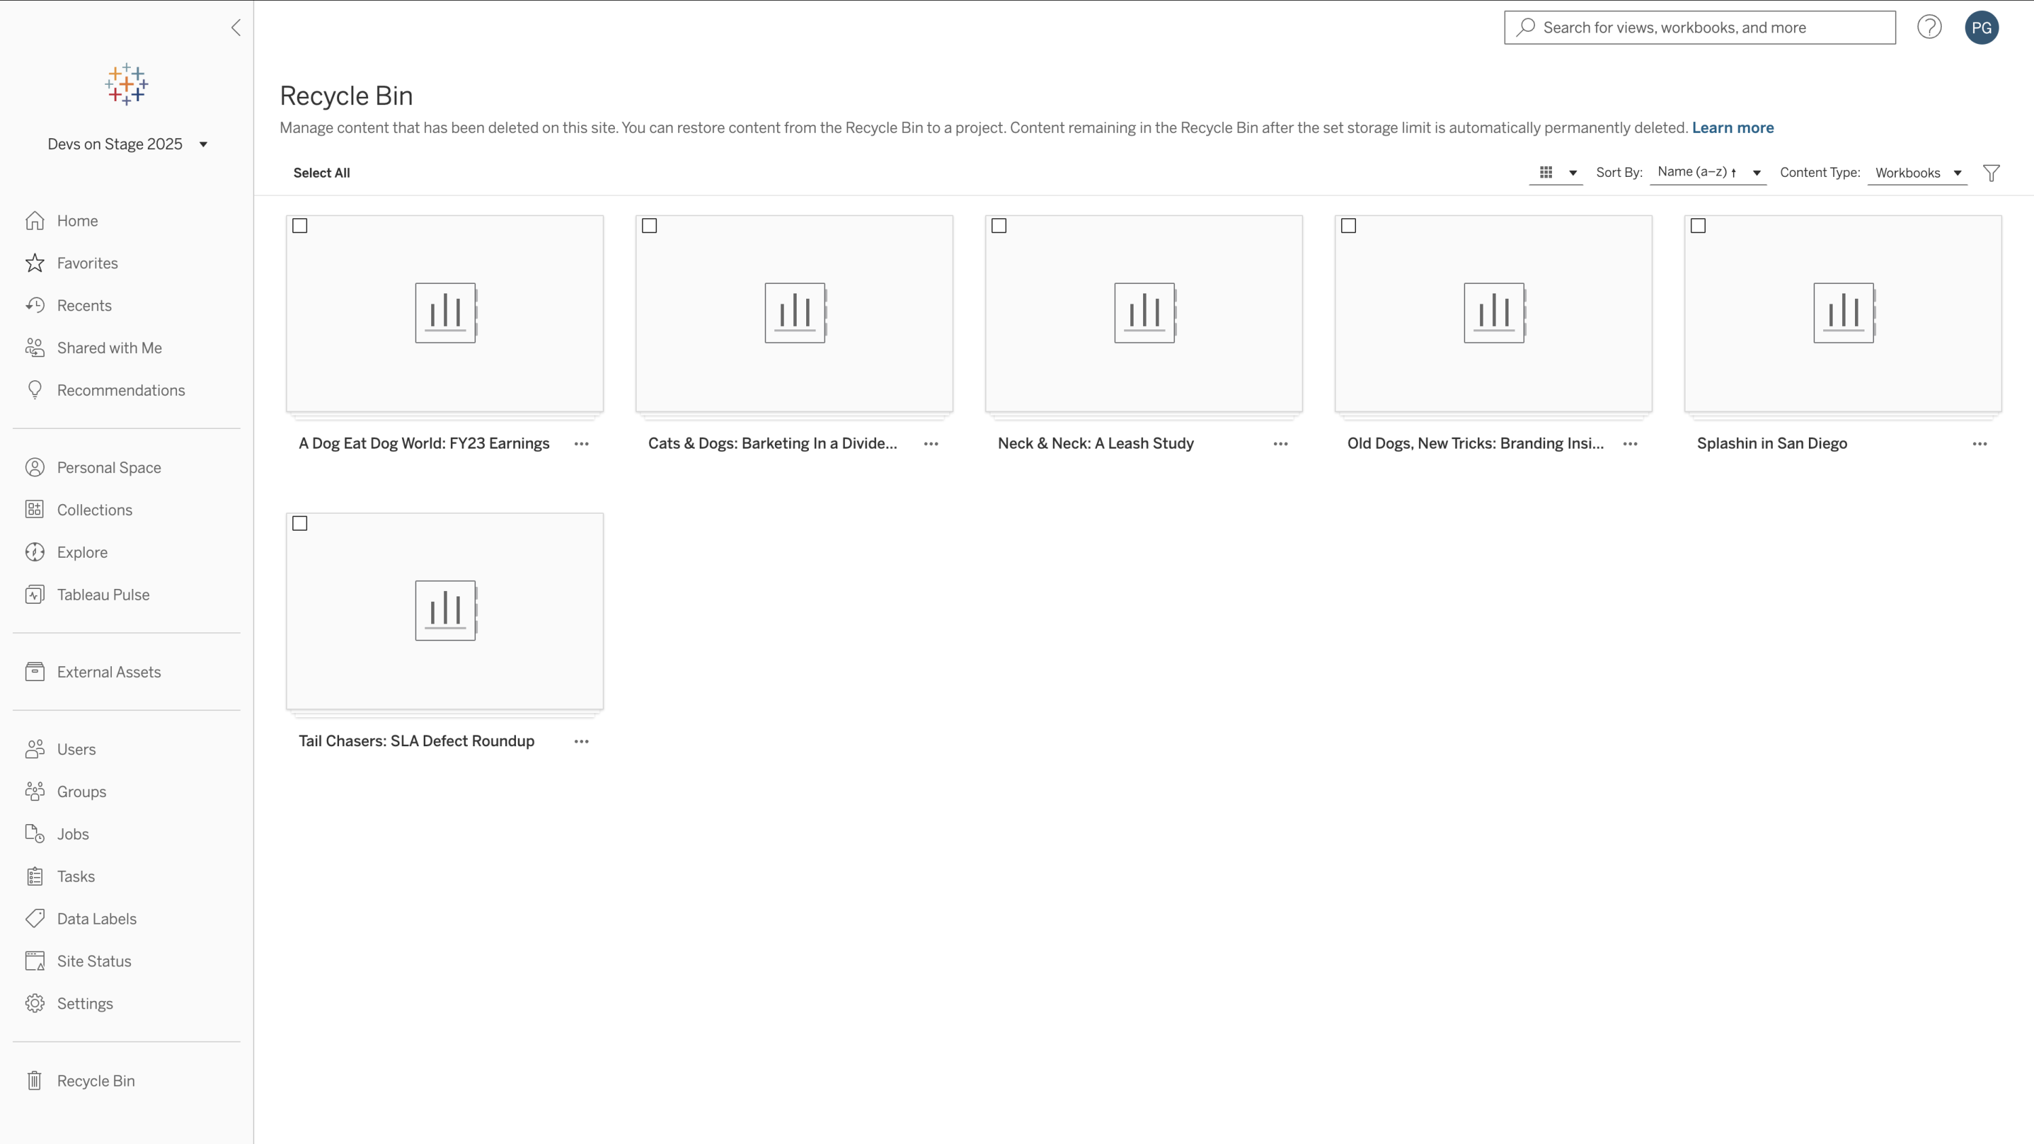
Task: Click more actions for Tail Chasers workbook
Action: coord(581,741)
